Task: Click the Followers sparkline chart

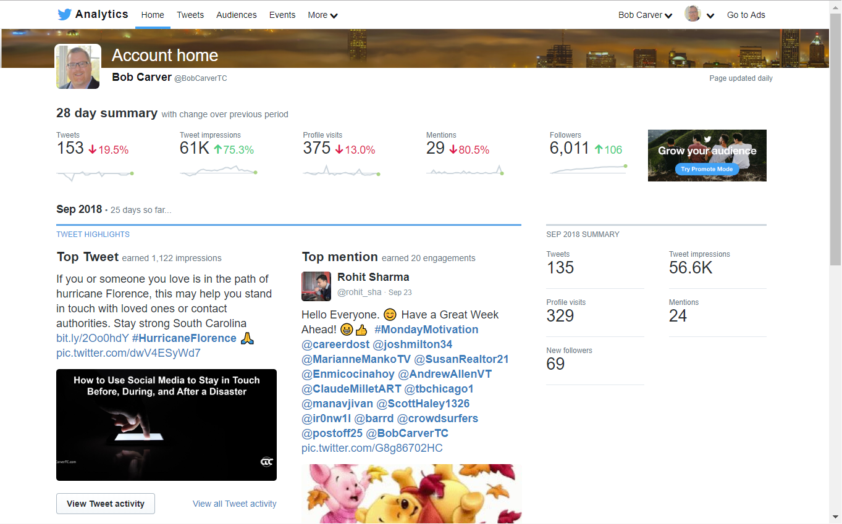Action: 589,168
